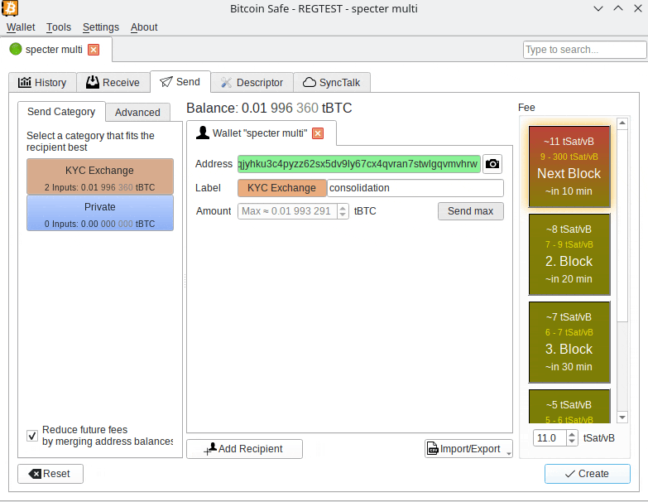Click the fee list scrollbar track
This screenshot has width=648, height=502.
[x=622, y=365]
